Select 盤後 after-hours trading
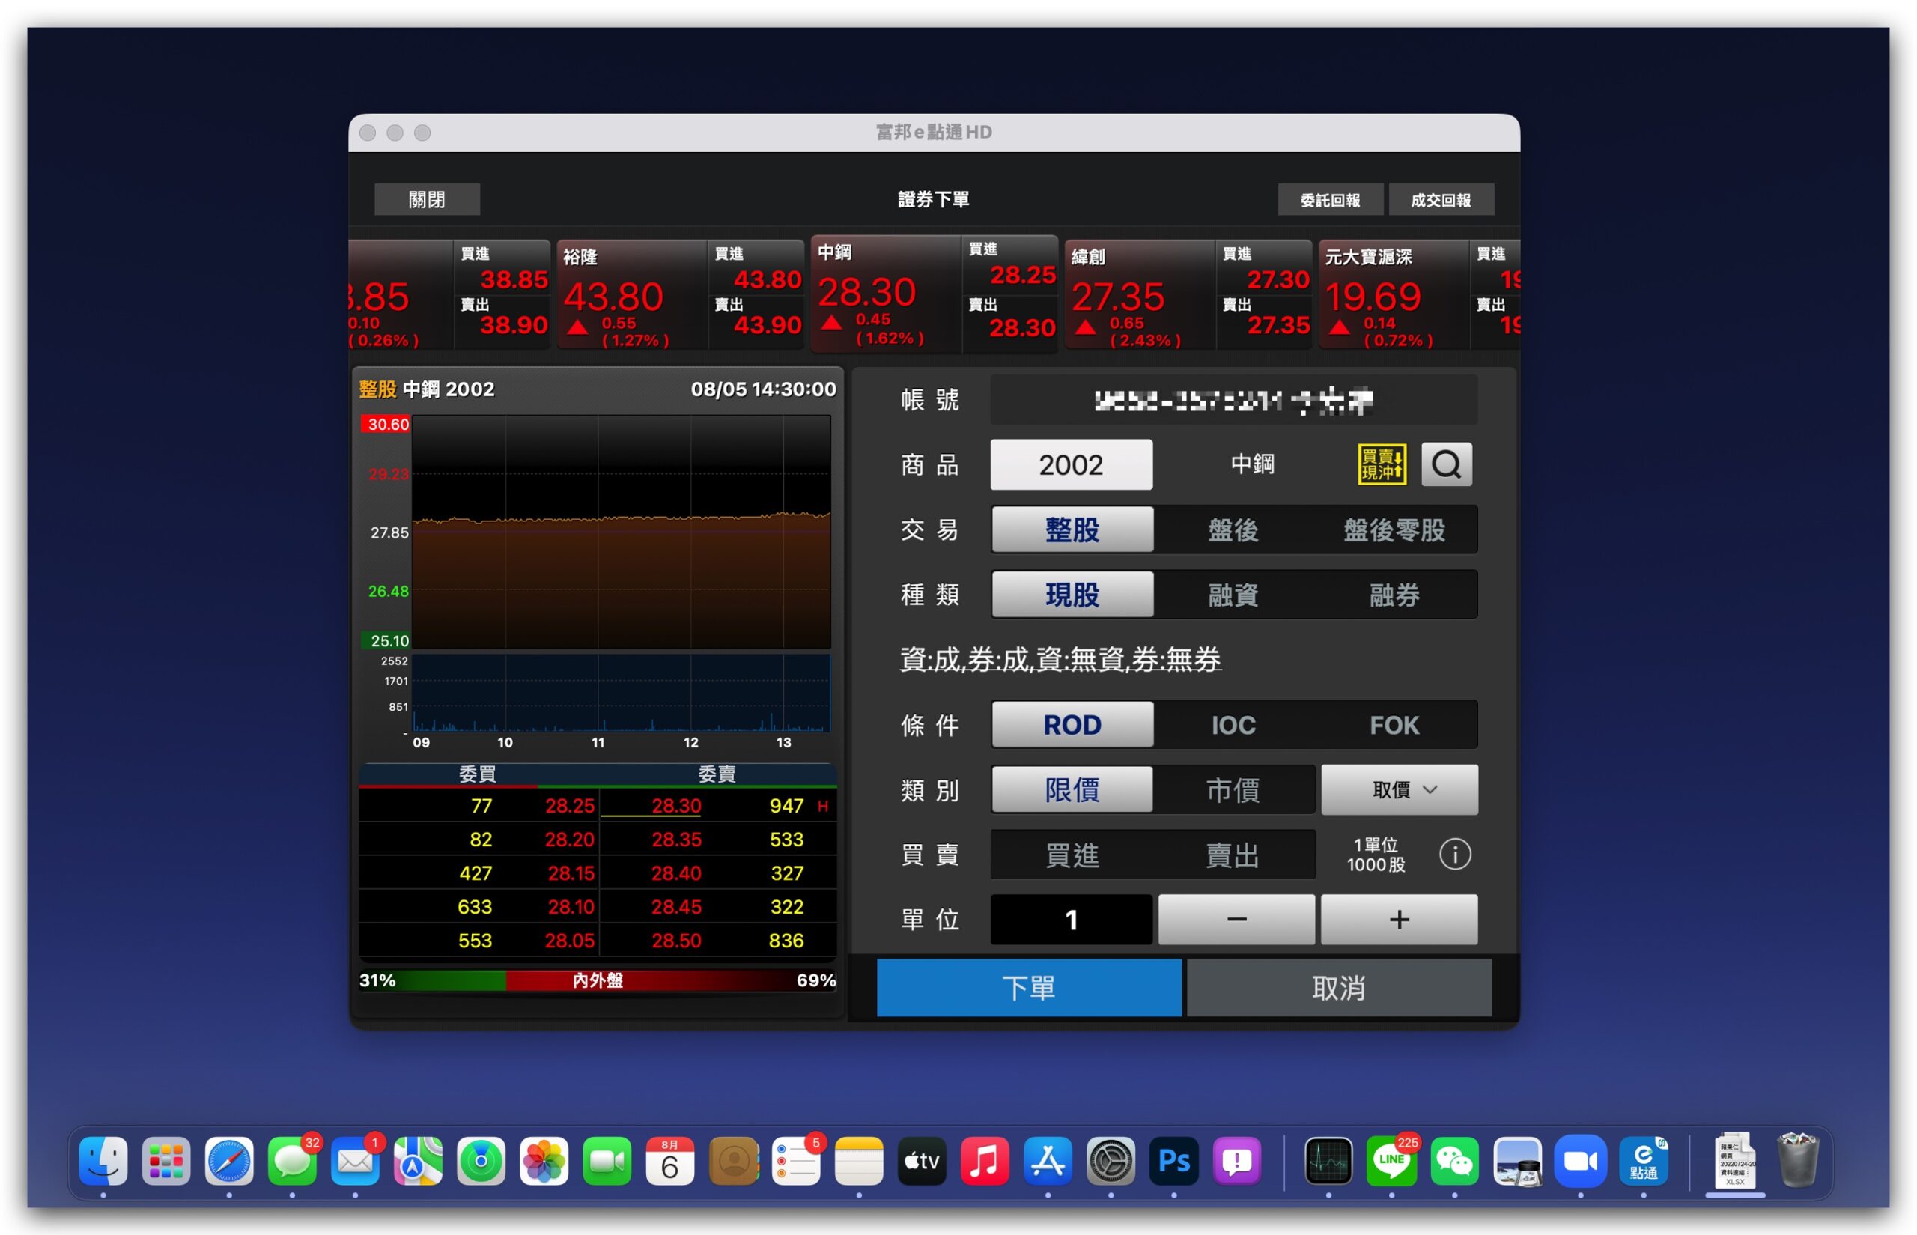 point(1233,529)
